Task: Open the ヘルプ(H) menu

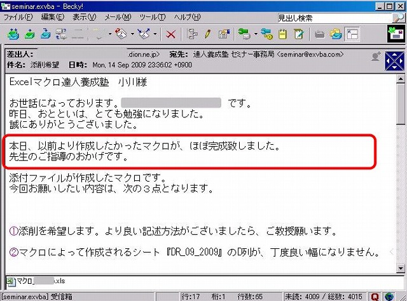Action: point(187,17)
